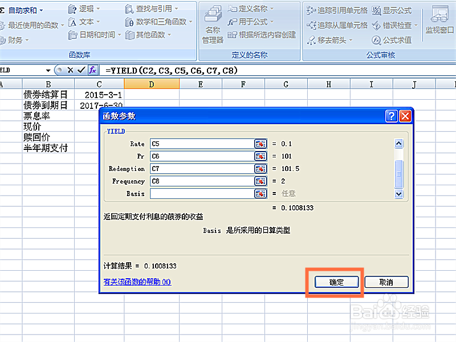Viewport: 456px width, 342px height.
Task: Click Trace Precedents (追踪引用单元格)
Action: point(337,11)
